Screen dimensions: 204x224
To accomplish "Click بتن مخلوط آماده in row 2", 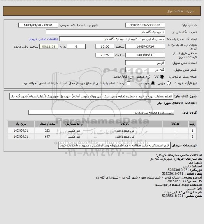I will coord(125,137).
